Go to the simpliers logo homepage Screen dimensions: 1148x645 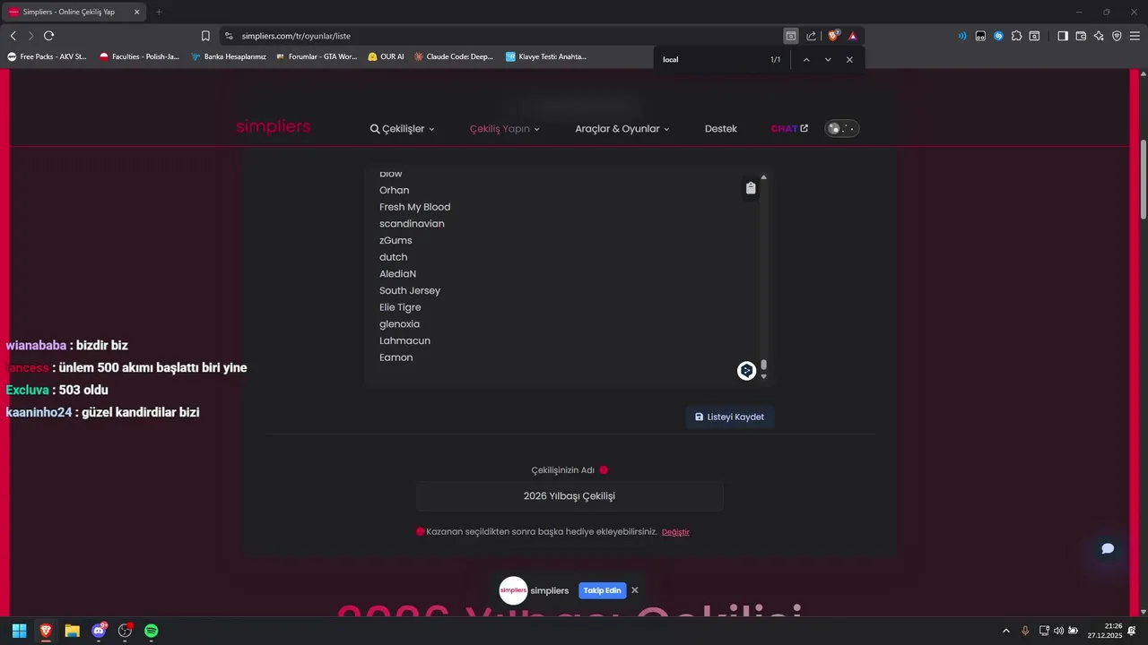274,127
